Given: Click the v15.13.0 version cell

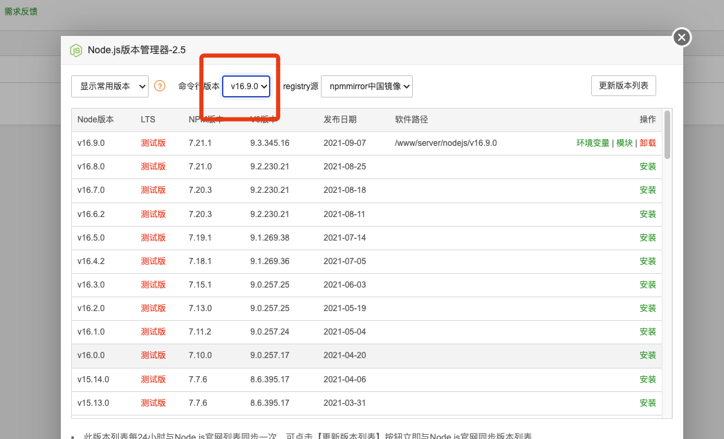Looking at the screenshot, I should coord(93,403).
